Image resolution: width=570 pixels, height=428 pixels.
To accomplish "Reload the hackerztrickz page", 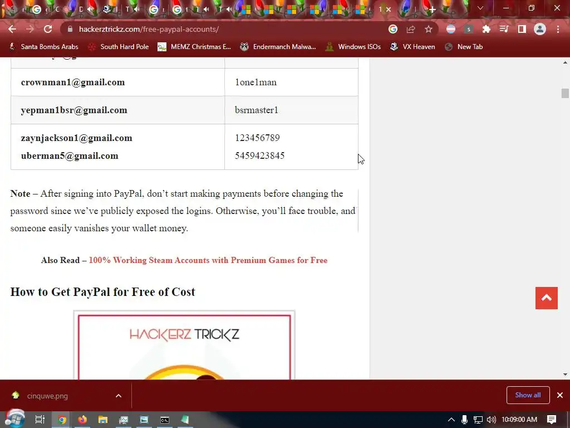I will coord(48,29).
